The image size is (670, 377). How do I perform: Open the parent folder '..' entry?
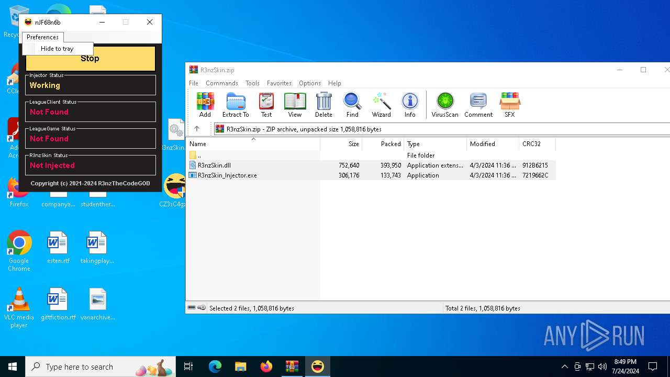(199, 156)
